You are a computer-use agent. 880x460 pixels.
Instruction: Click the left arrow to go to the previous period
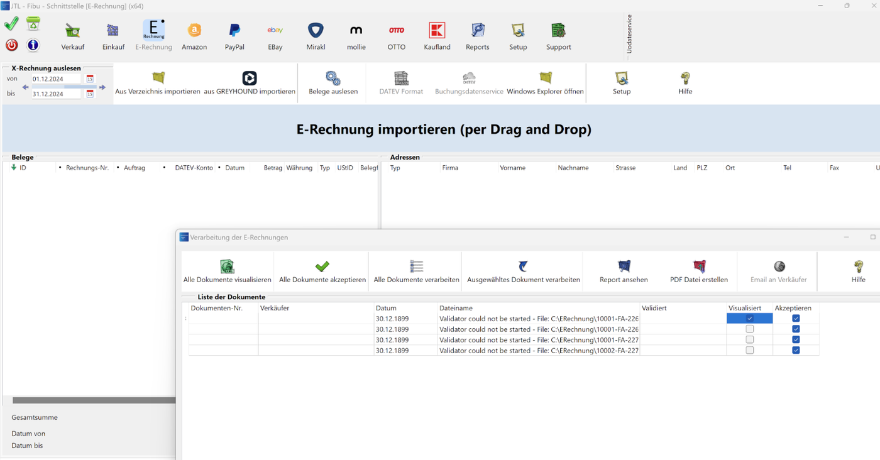click(26, 87)
